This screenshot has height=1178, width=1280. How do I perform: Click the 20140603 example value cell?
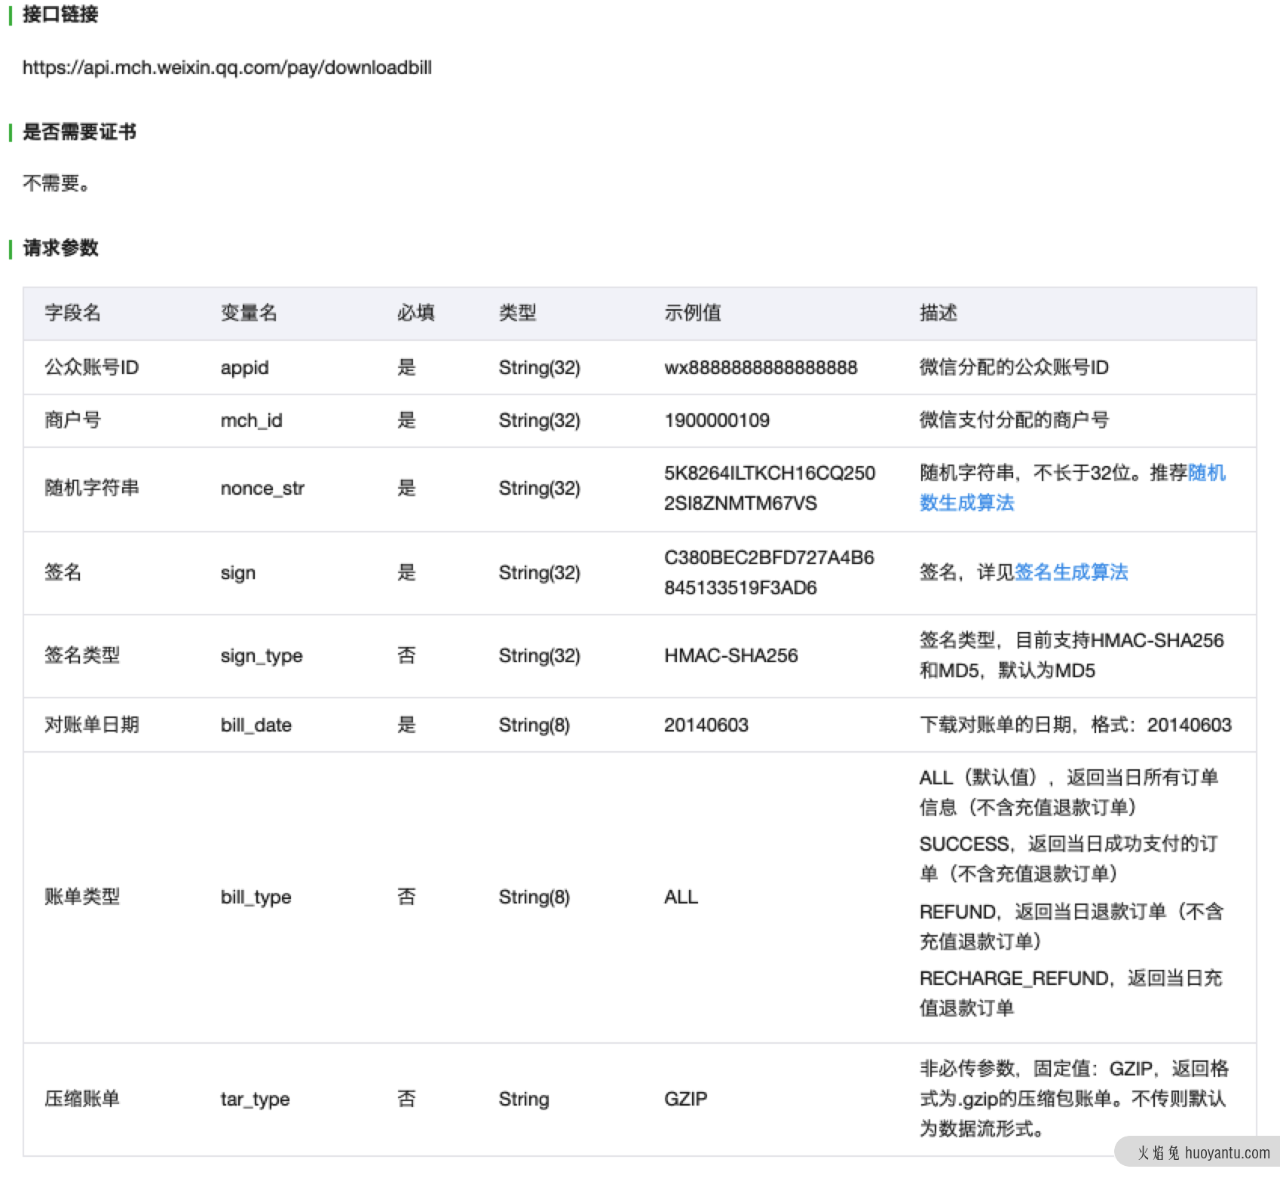(x=706, y=725)
